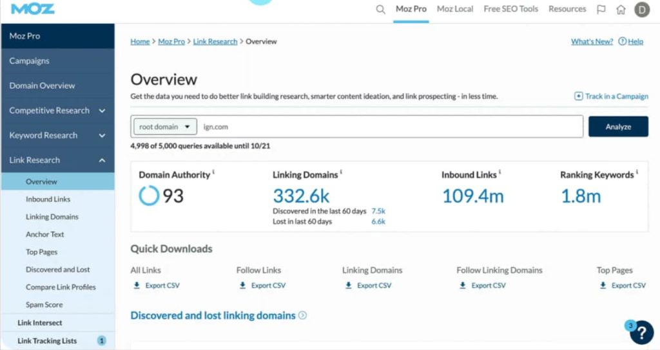
Task: Click the Ranking Keywords info icon
Action: tap(637, 172)
